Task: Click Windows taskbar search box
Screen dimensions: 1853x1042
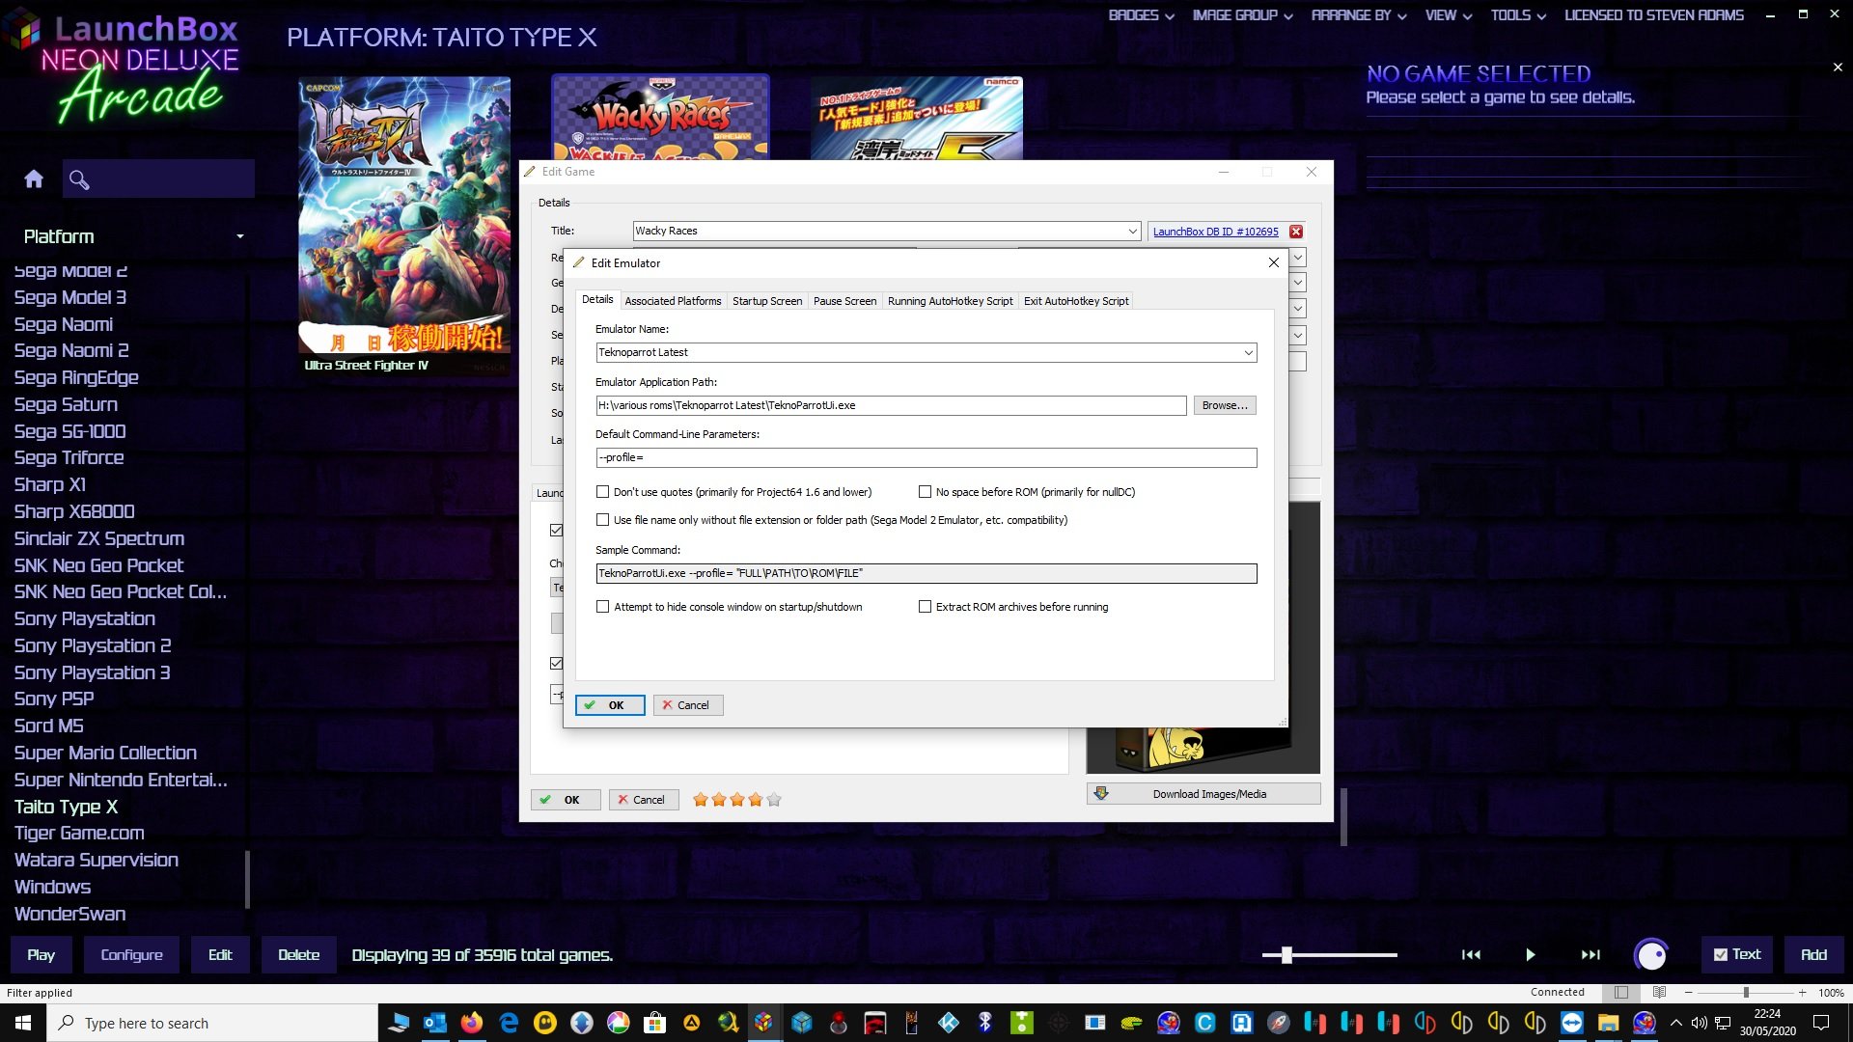Action: (x=212, y=1023)
